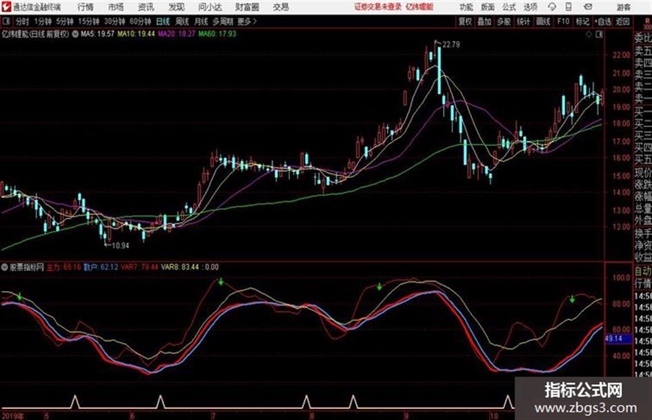Click the 亿纬锂能(日线 前复权) chart title

point(35,34)
